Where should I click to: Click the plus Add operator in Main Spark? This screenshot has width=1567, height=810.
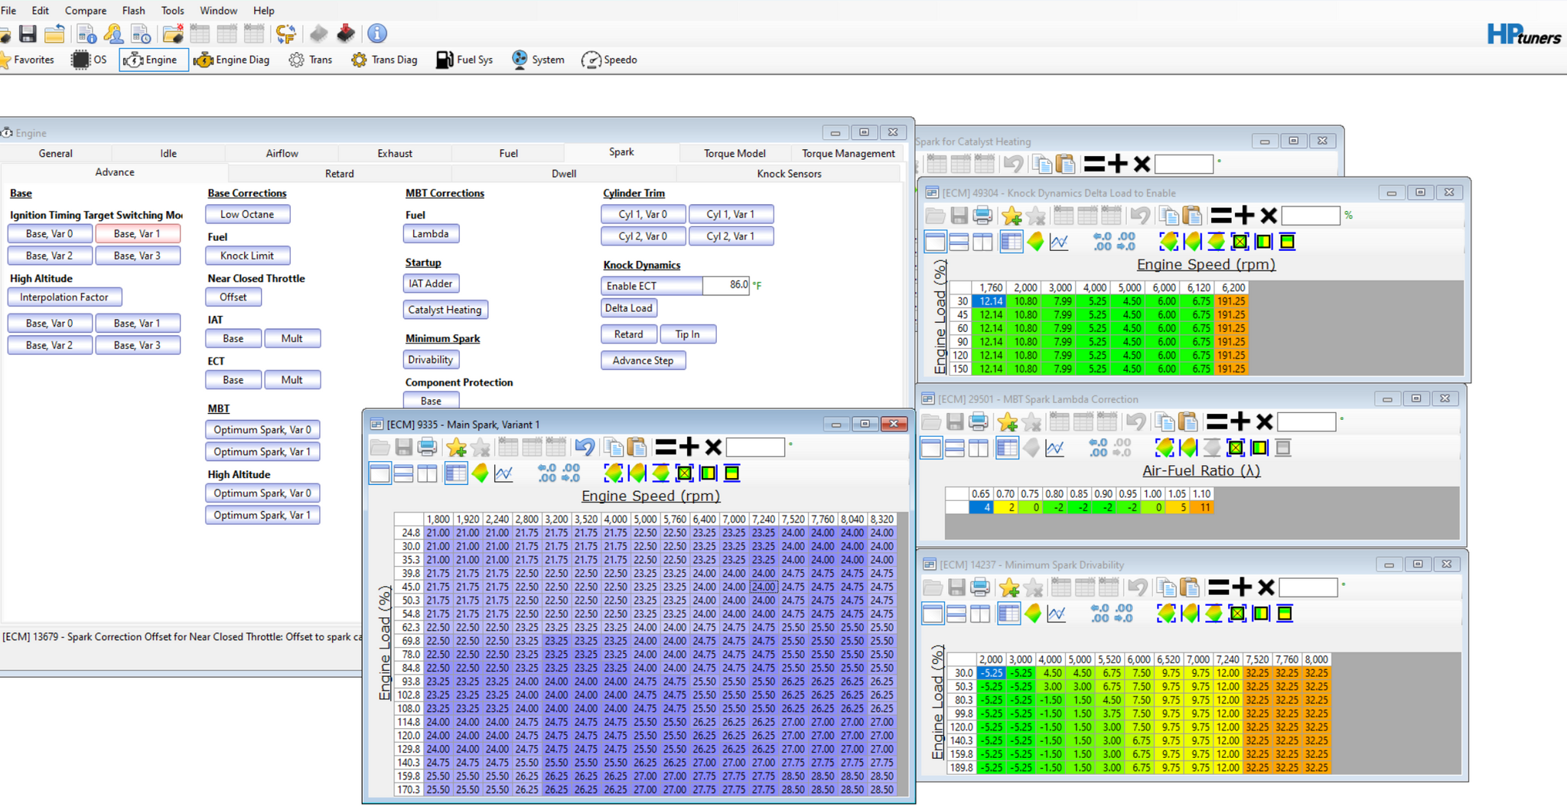tap(689, 447)
